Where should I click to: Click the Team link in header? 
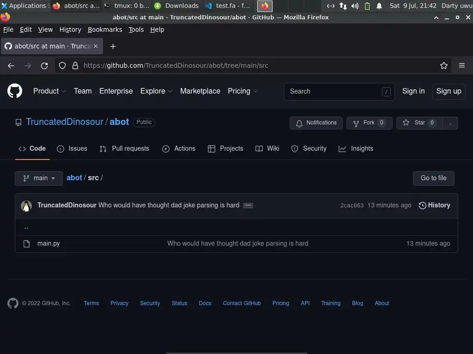(x=83, y=91)
